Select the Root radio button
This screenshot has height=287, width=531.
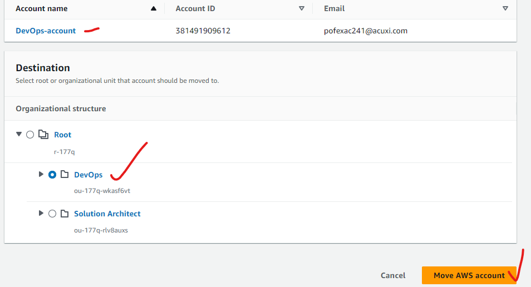pos(30,135)
